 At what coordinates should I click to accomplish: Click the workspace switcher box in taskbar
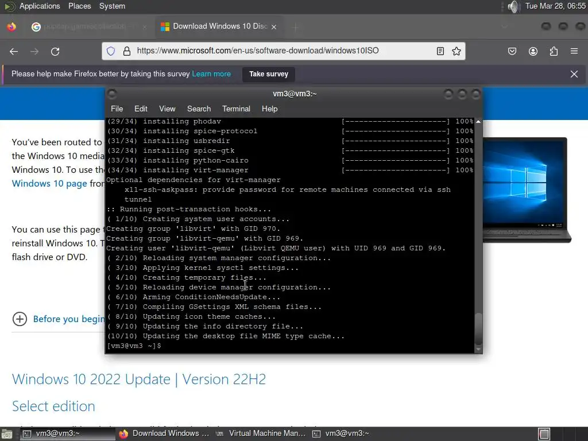pyautogui.click(x=544, y=434)
